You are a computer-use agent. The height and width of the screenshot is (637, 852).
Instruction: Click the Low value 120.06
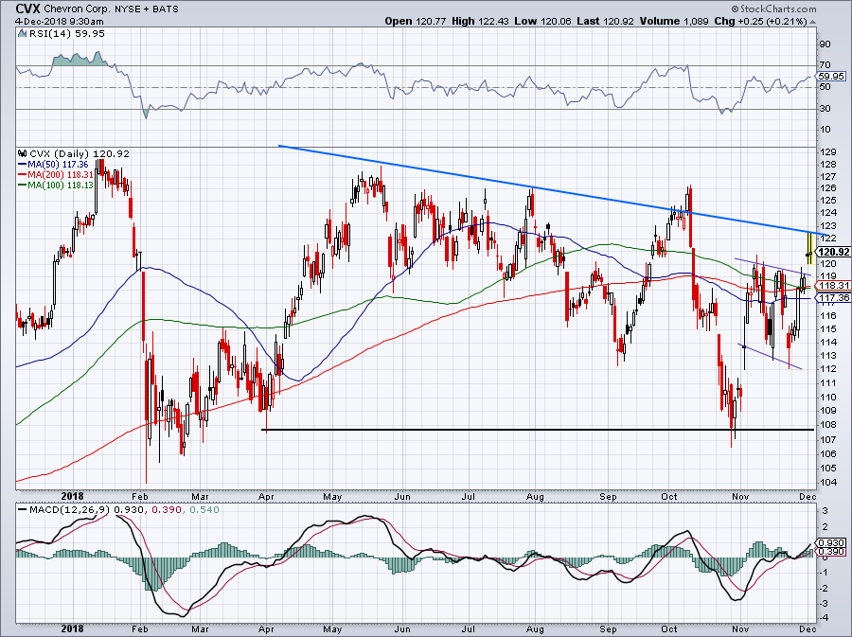pos(557,21)
